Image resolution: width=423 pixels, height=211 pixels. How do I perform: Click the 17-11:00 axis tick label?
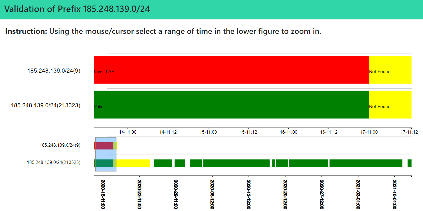pyautogui.click(x=369, y=132)
